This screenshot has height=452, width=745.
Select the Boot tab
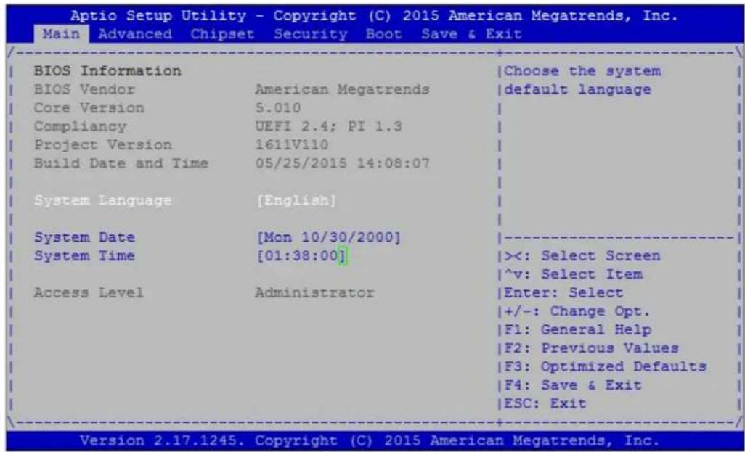point(384,34)
